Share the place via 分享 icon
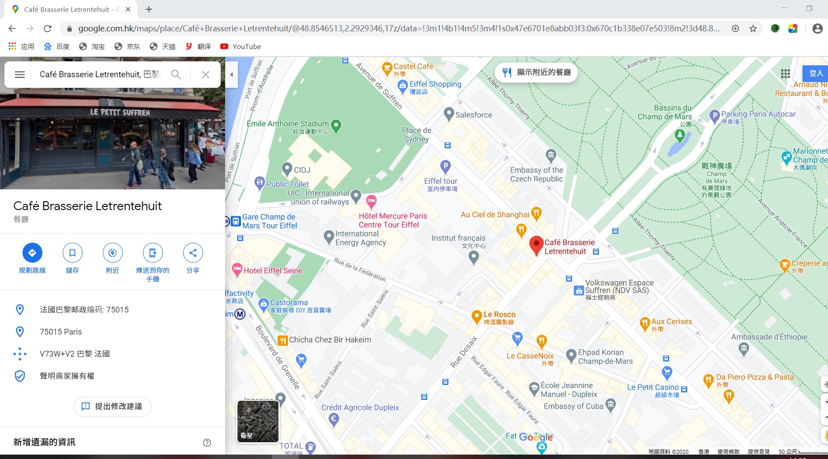This screenshot has height=459, width=828. point(193,252)
